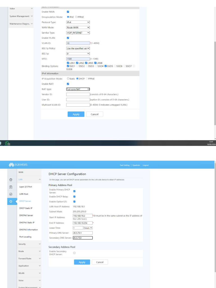
Task: Choose DHCP IP acquisition mode
Action: pos(77,78)
